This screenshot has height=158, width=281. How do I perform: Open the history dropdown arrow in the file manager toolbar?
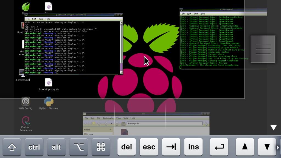(111, 124)
